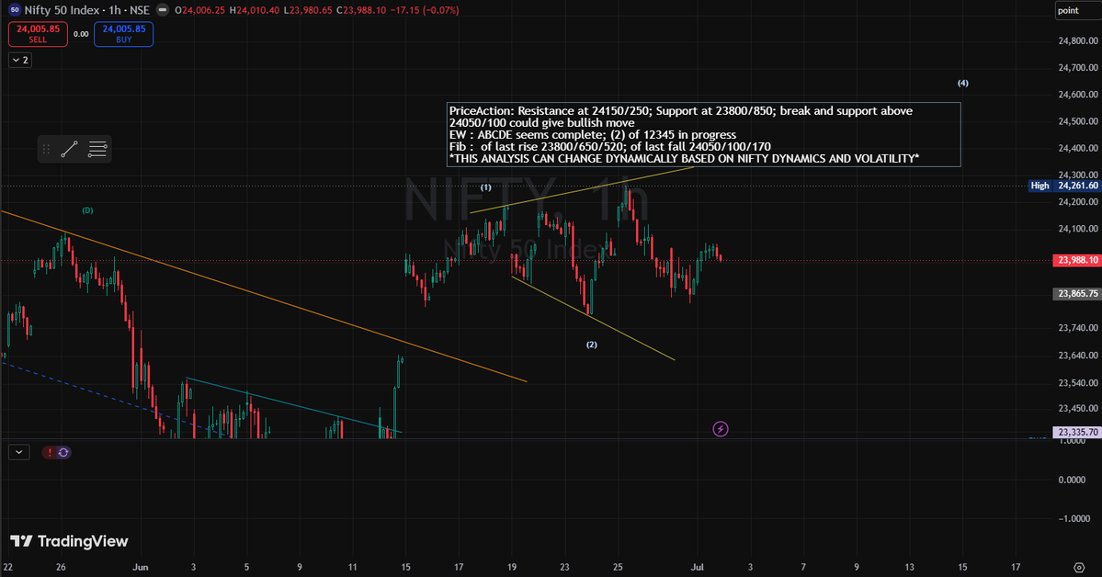Click the High 24,261.60 price label
This screenshot has height=577, width=1102.
click(x=1064, y=186)
